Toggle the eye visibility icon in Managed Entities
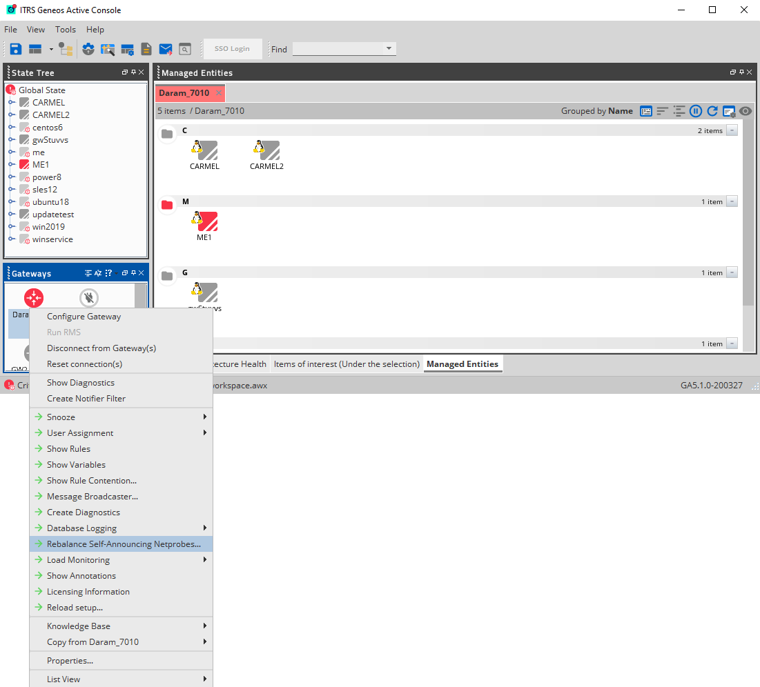The width and height of the screenshot is (760, 687). point(746,112)
